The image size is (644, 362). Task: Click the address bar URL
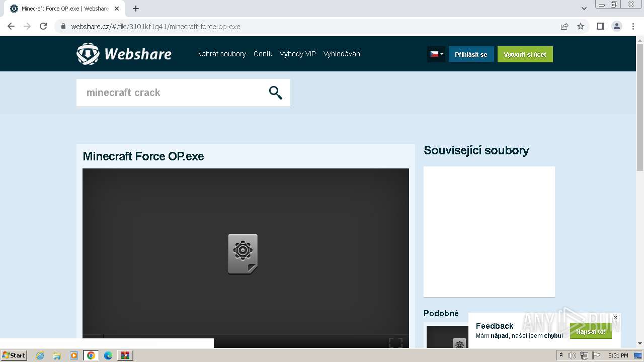pyautogui.click(x=155, y=27)
